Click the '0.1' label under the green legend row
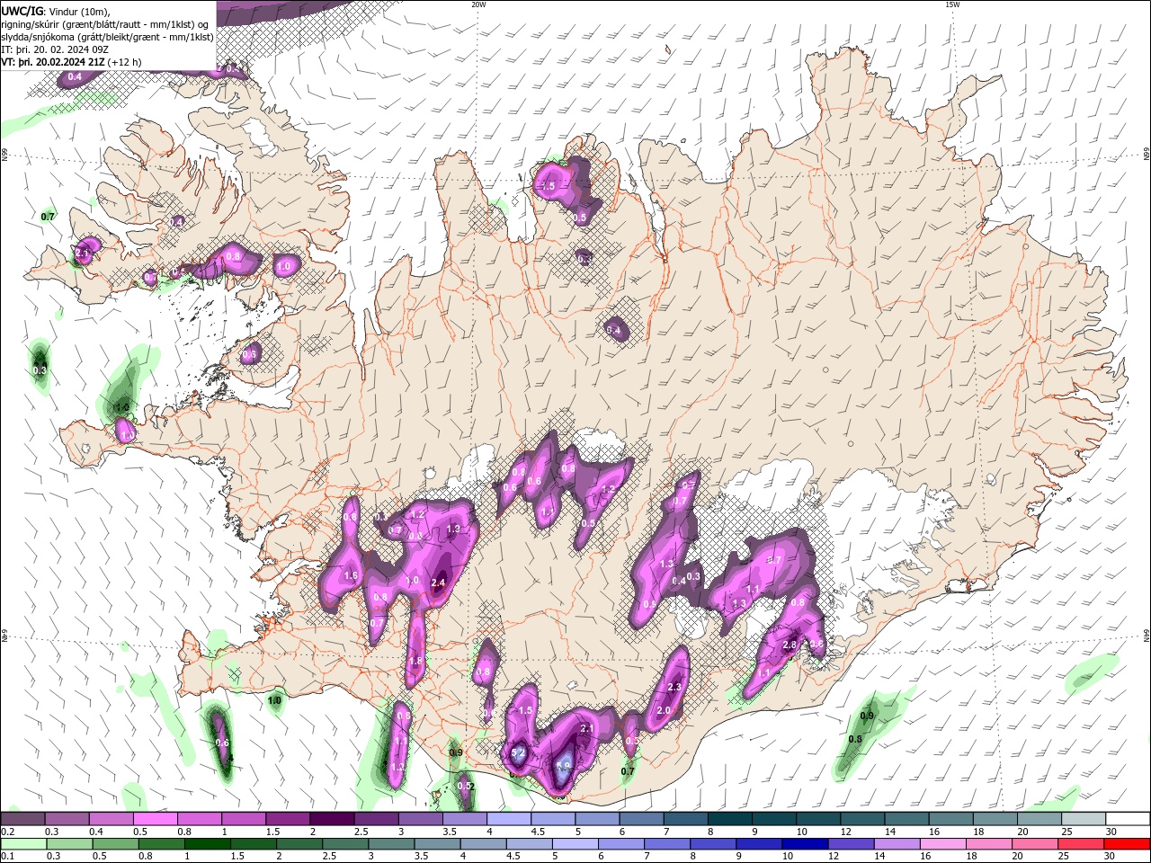Screen dimensions: 1151x863 6,857
